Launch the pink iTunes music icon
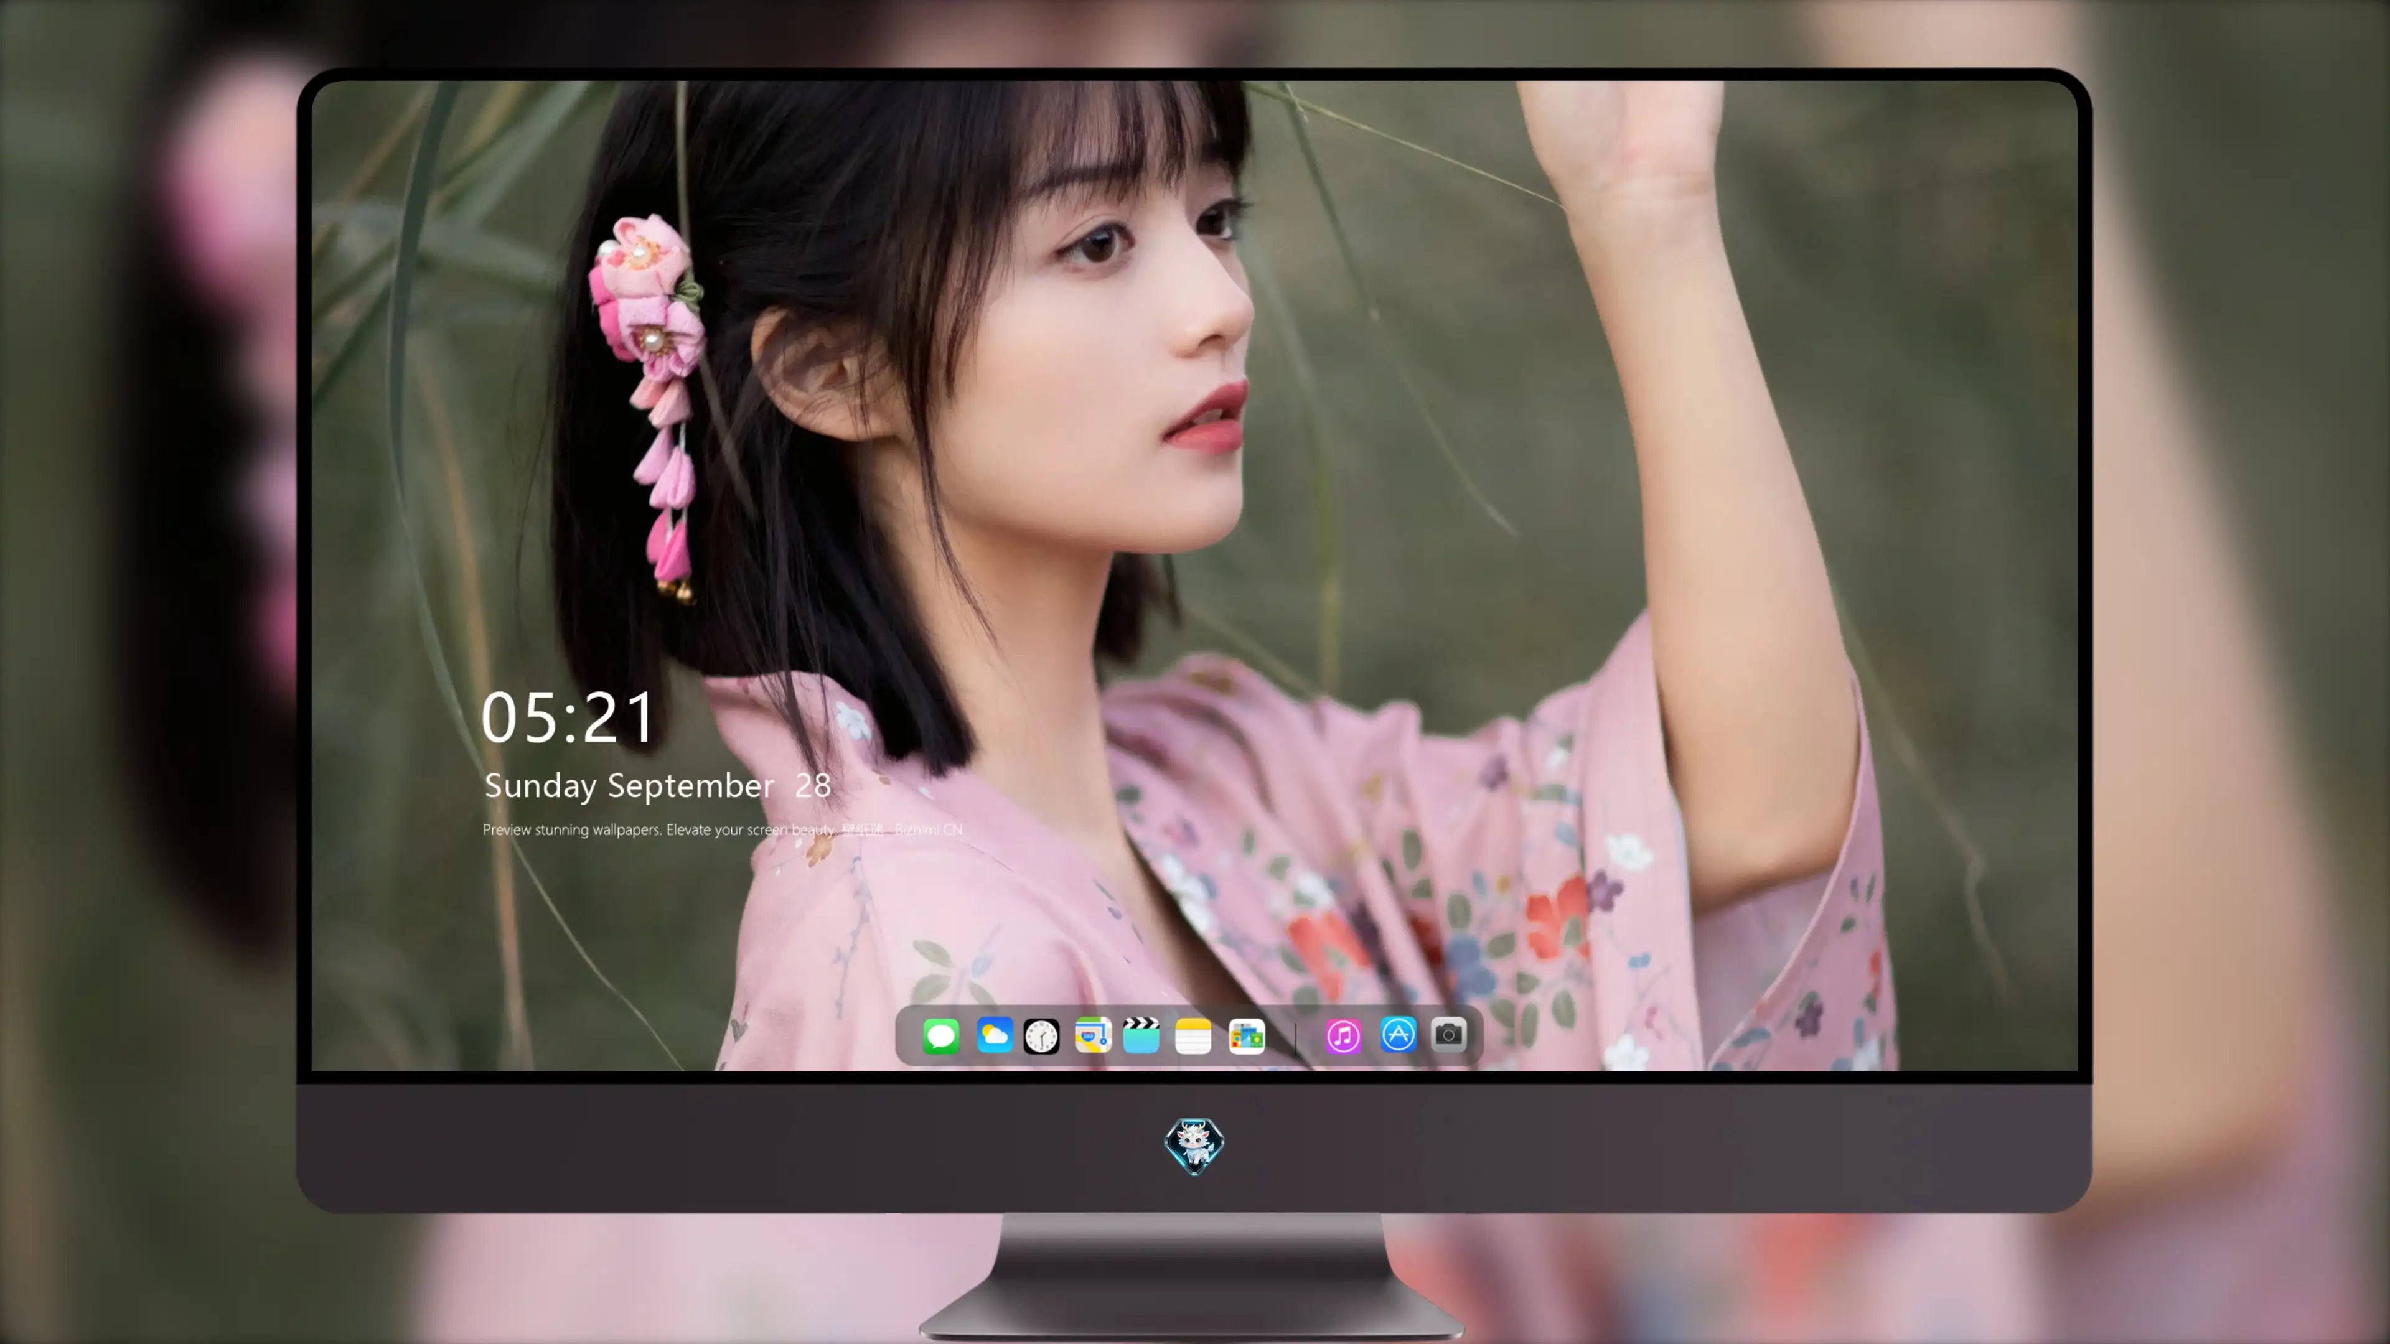The height and width of the screenshot is (1344, 2390). [1344, 1035]
